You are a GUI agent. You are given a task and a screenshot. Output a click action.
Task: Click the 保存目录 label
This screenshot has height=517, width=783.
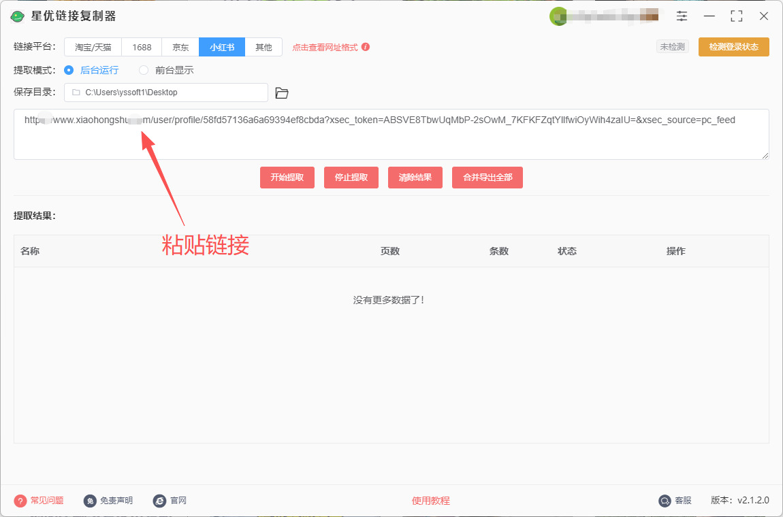(x=35, y=93)
